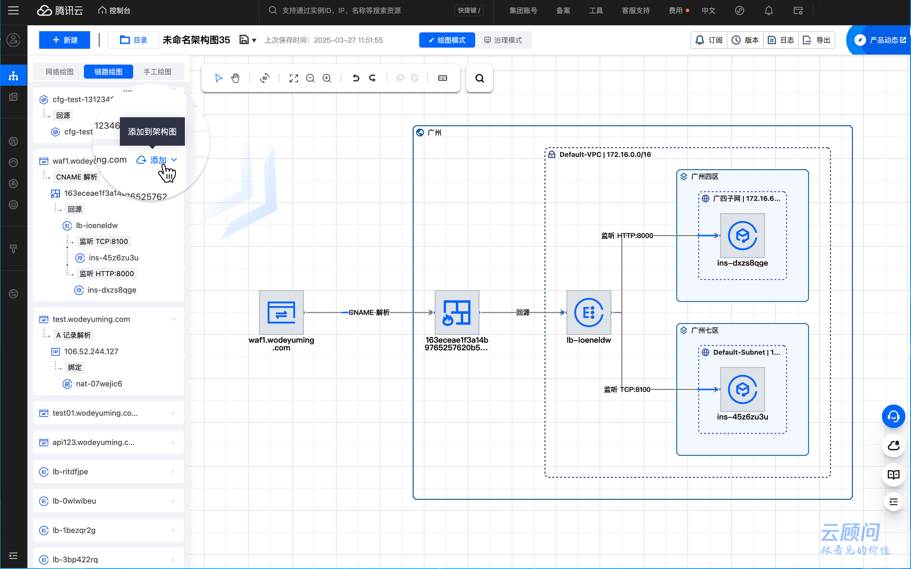
Task: Select the pointer arrow tool
Action: pos(219,78)
